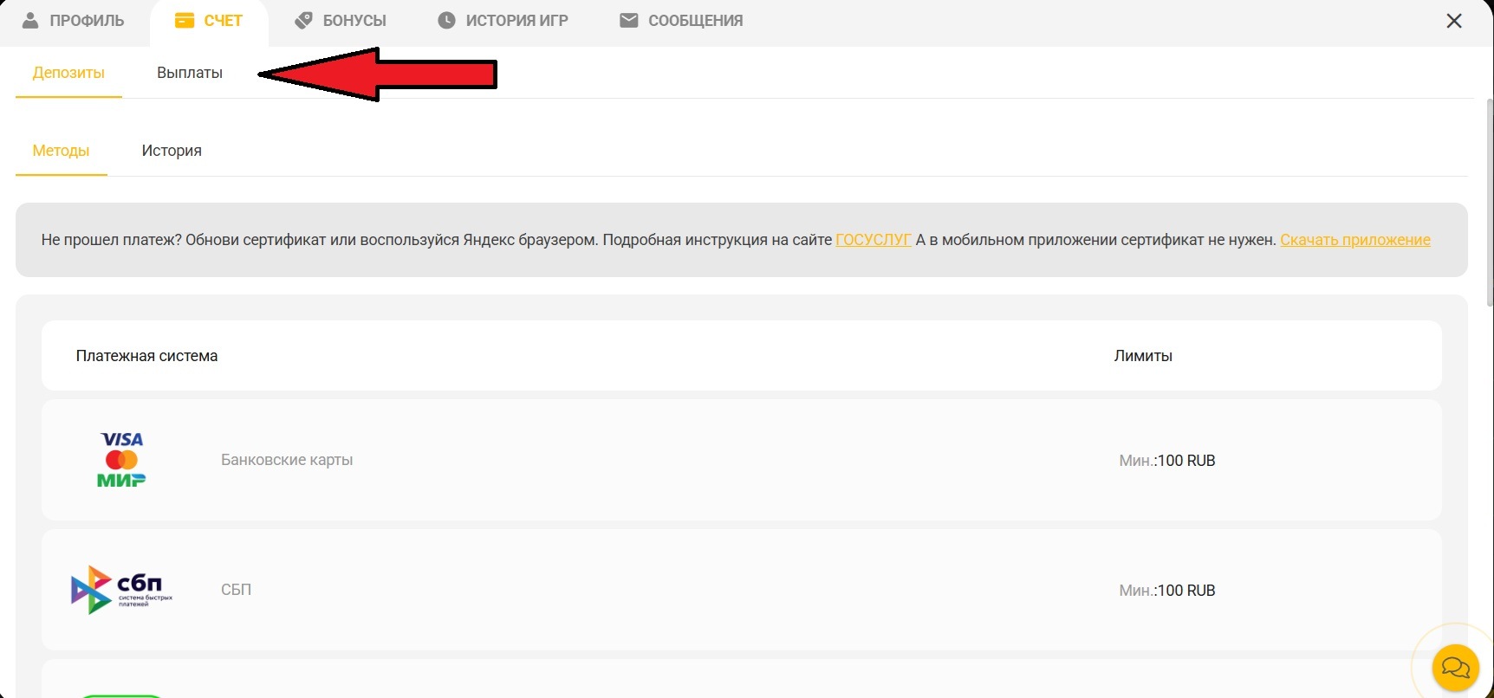The width and height of the screenshot is (1494, 698).
Task: Click the СБП logo
Action: 121,590
